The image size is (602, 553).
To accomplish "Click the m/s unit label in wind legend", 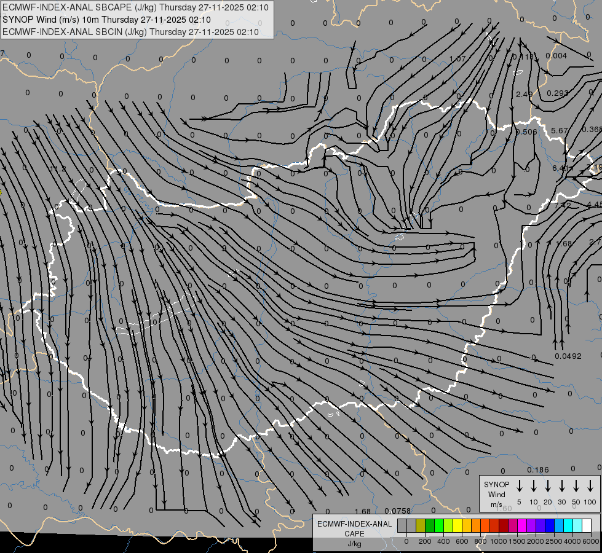I will coord(496,504).
